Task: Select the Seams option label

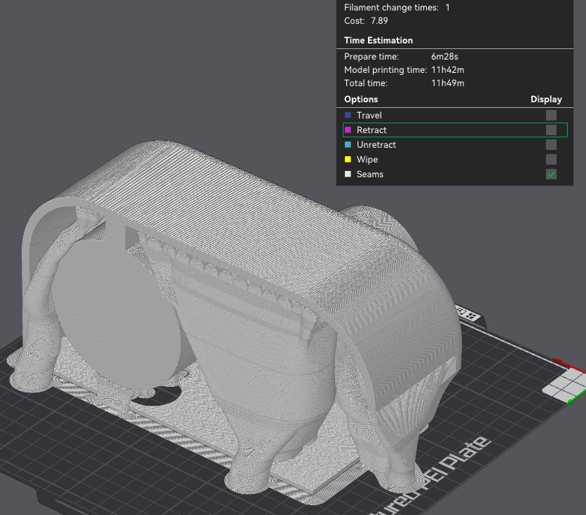Action: (370, 174)
